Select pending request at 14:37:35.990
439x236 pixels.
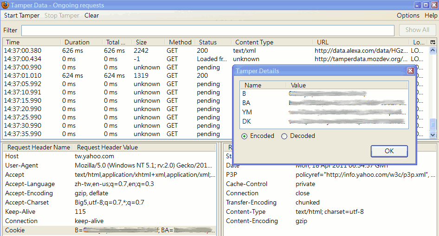[x=117, y=134]
